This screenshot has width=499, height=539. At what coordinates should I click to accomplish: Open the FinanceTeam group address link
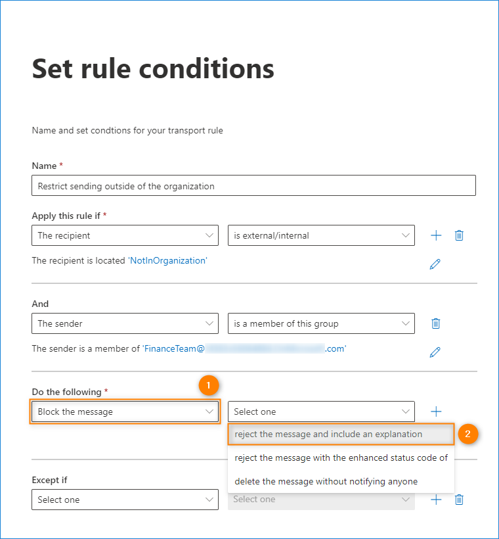click(x=244, y=349)
